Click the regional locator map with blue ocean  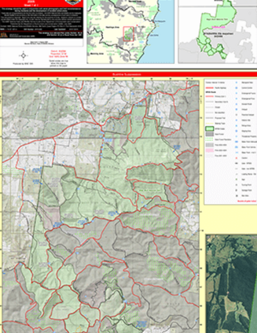pos(131,32)
